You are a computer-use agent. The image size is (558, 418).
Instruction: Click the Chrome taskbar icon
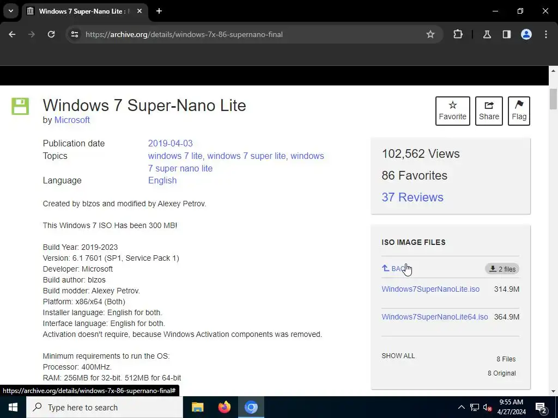click(251, 407)
